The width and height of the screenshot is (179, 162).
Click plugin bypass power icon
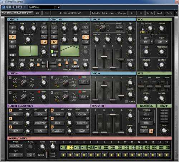click(x=3, y=7)
